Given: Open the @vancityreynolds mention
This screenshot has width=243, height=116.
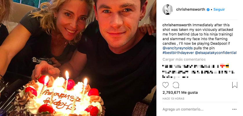Looking at the screenshot, I should click(x=178, y=48).
